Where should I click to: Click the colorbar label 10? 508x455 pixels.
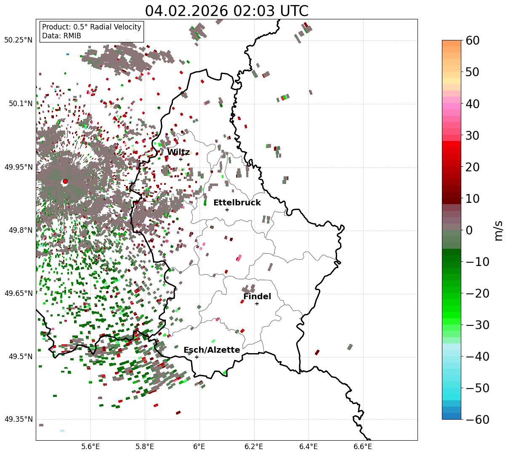click(472, 199)
